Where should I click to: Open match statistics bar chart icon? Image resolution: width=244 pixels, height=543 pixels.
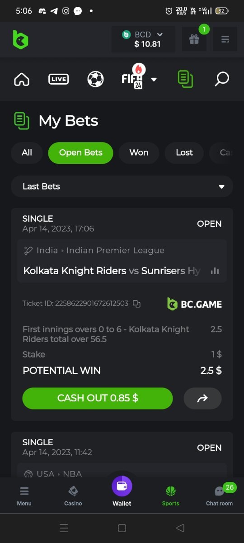click(x=215, y=271)
